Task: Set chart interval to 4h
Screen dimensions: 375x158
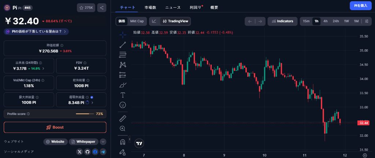Action: tap(326, 21)
